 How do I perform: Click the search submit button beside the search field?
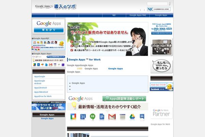click(x=169, y=3)
